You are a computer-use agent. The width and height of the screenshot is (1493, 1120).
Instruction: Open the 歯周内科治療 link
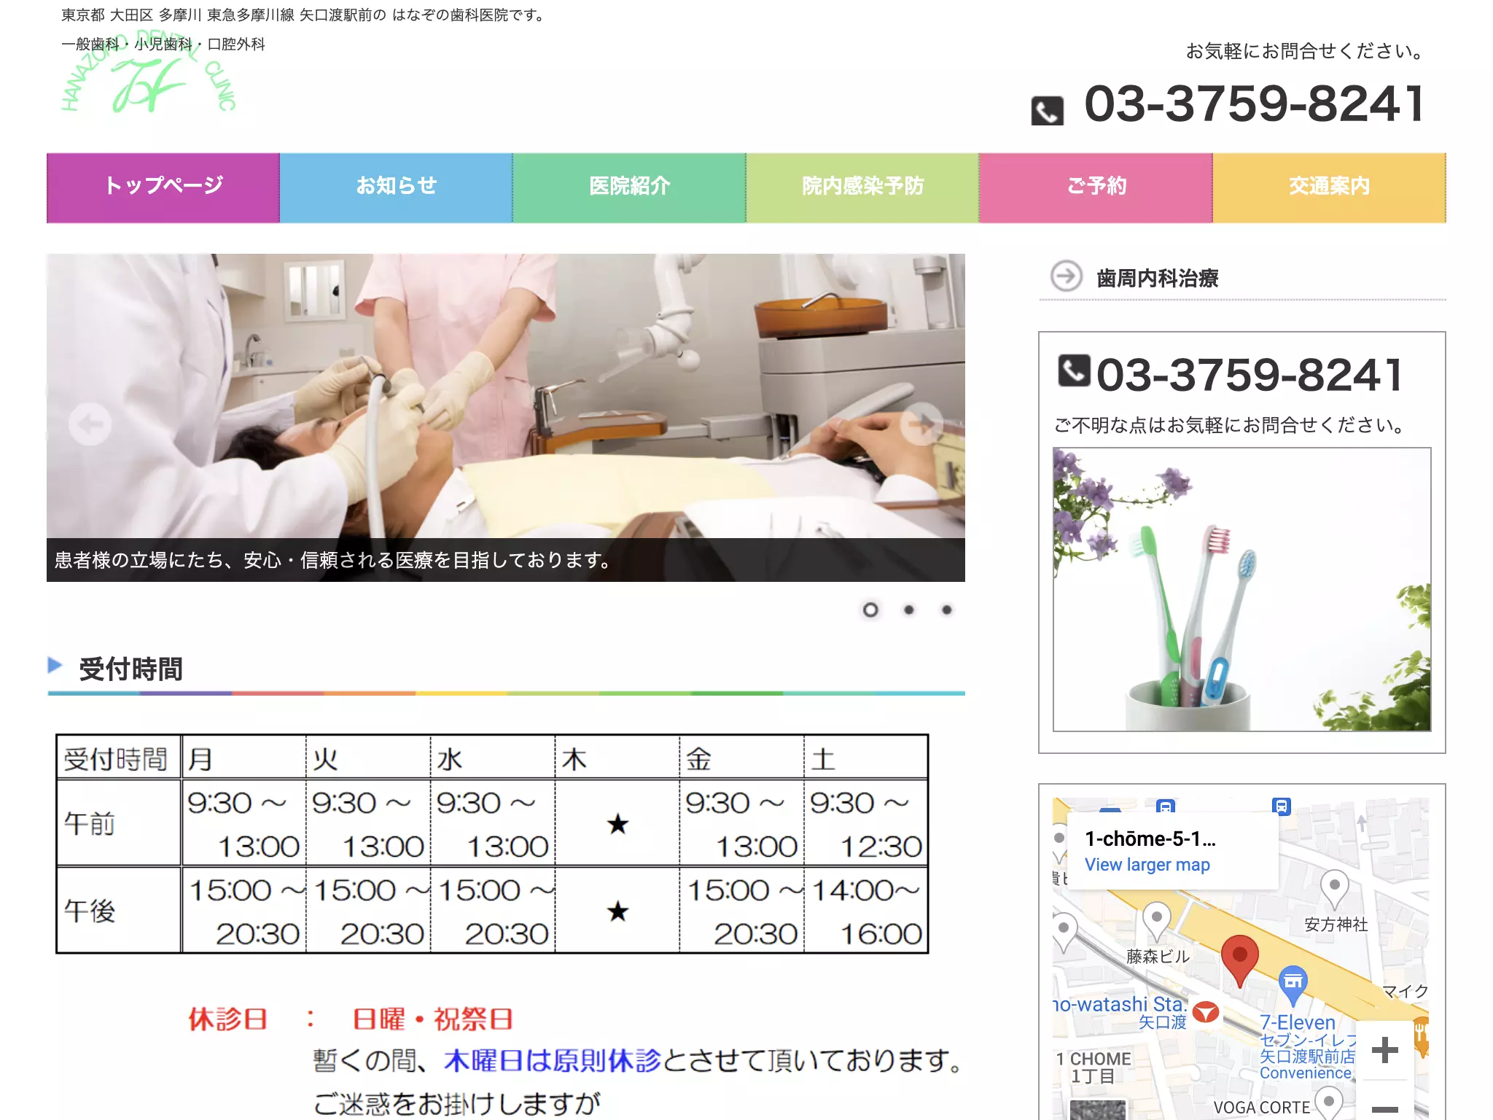tap(1157, 278)
